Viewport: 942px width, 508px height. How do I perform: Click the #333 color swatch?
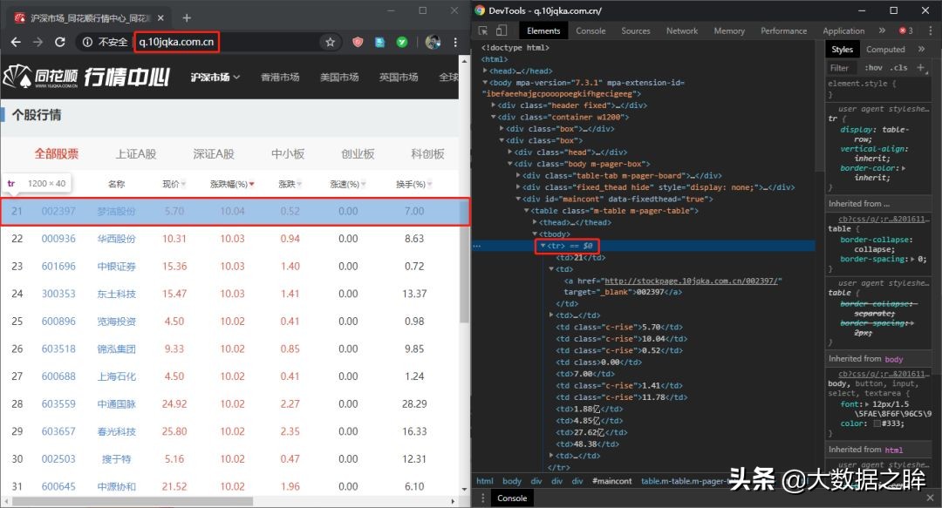[877, 423]
